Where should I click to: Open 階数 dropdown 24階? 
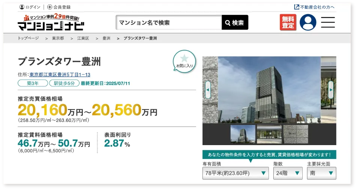pyautogui.click(x=288, y=173)
